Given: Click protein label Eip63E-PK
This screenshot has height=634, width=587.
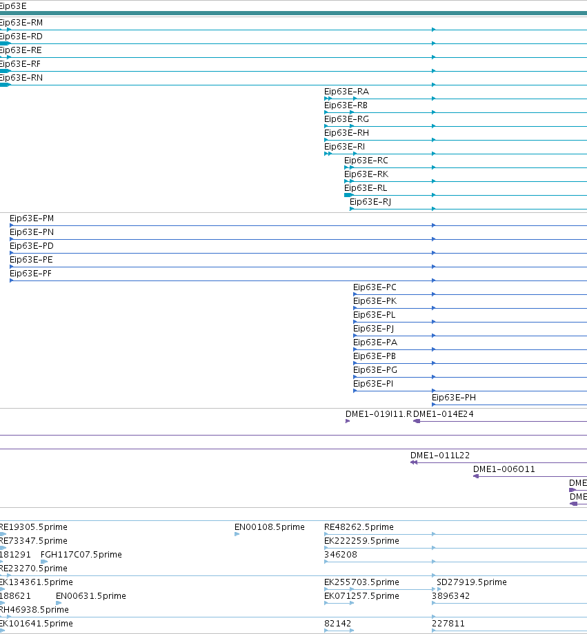Looking at the screenshot, I should (x=375, y=301).
